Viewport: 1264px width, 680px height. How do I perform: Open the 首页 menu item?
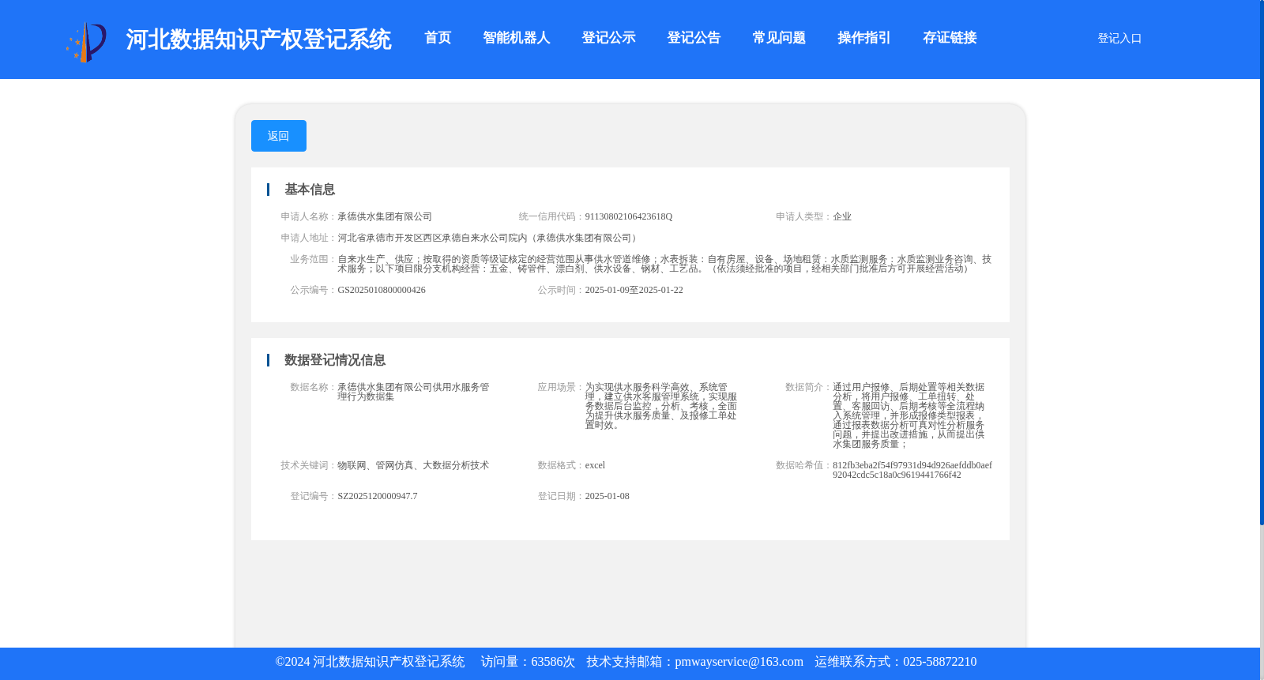tap(438, 38)
